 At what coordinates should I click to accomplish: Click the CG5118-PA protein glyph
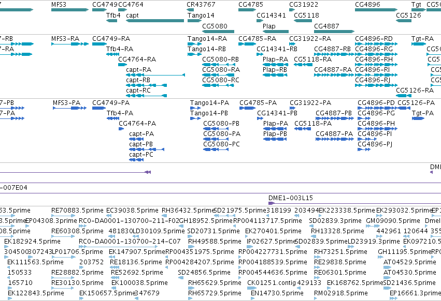point(303,129)
